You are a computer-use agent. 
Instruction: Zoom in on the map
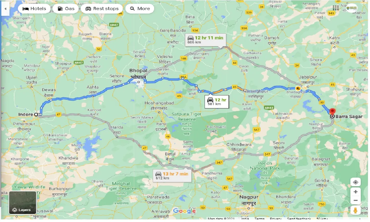click(x=356, y=192)
